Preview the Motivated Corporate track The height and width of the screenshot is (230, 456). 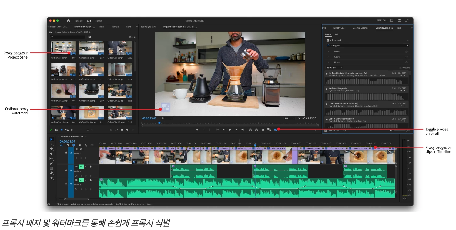click(327, 89)
